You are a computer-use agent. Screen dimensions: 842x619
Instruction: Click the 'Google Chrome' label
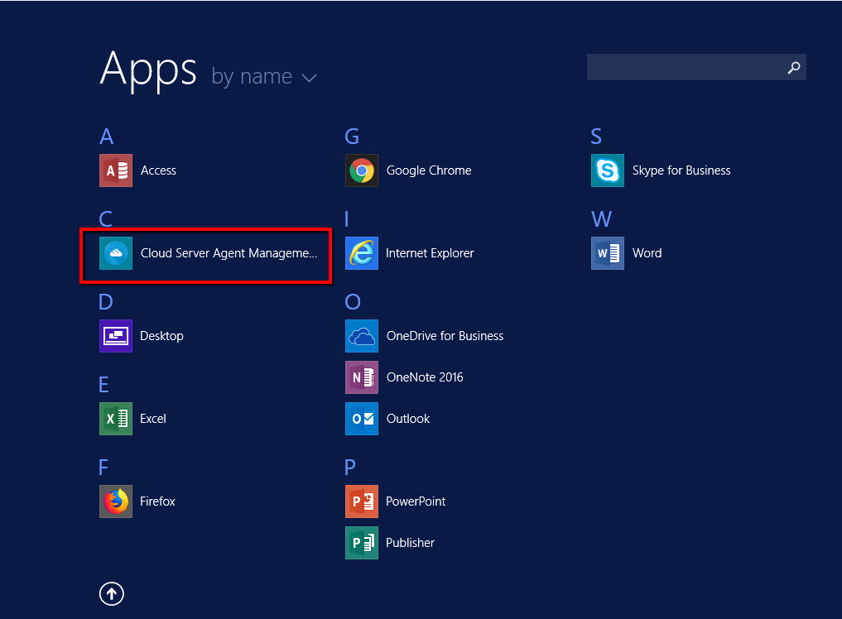(429, 170)
